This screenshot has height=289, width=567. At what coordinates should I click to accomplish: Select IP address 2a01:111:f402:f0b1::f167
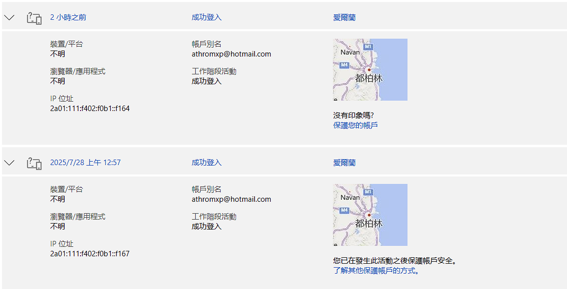pos(89,254)
